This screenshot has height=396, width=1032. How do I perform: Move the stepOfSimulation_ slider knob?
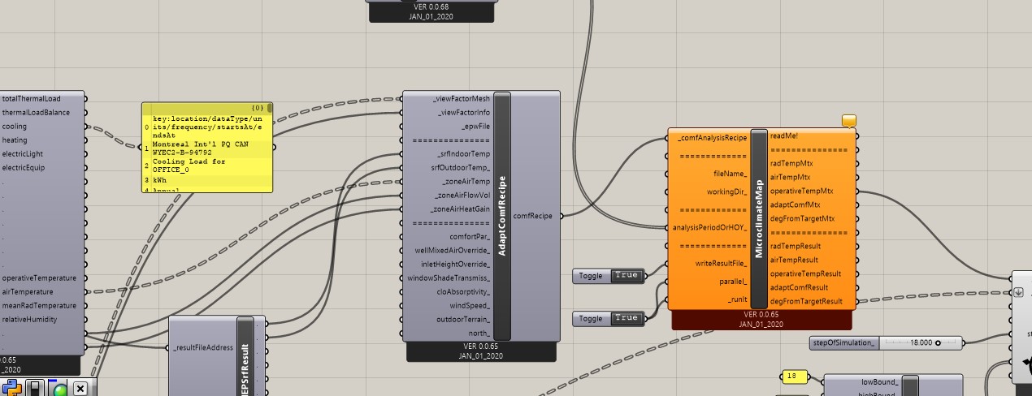(x=938, y=342)
